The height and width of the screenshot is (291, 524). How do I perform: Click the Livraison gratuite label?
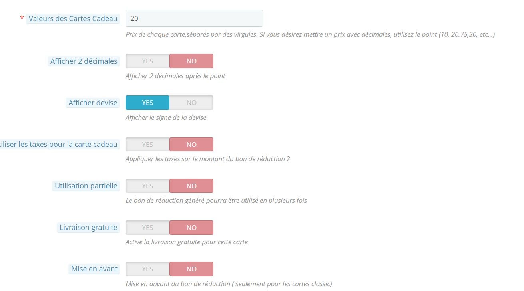(88, 227)
